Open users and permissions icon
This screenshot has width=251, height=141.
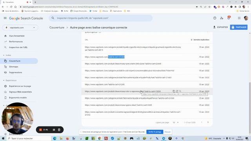point(222,18)
